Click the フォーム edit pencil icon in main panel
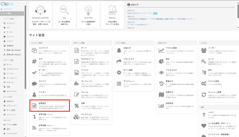239x137 pixels. [77, 95]
